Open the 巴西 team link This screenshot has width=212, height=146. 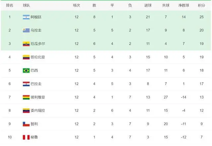(x=34, y=70)
